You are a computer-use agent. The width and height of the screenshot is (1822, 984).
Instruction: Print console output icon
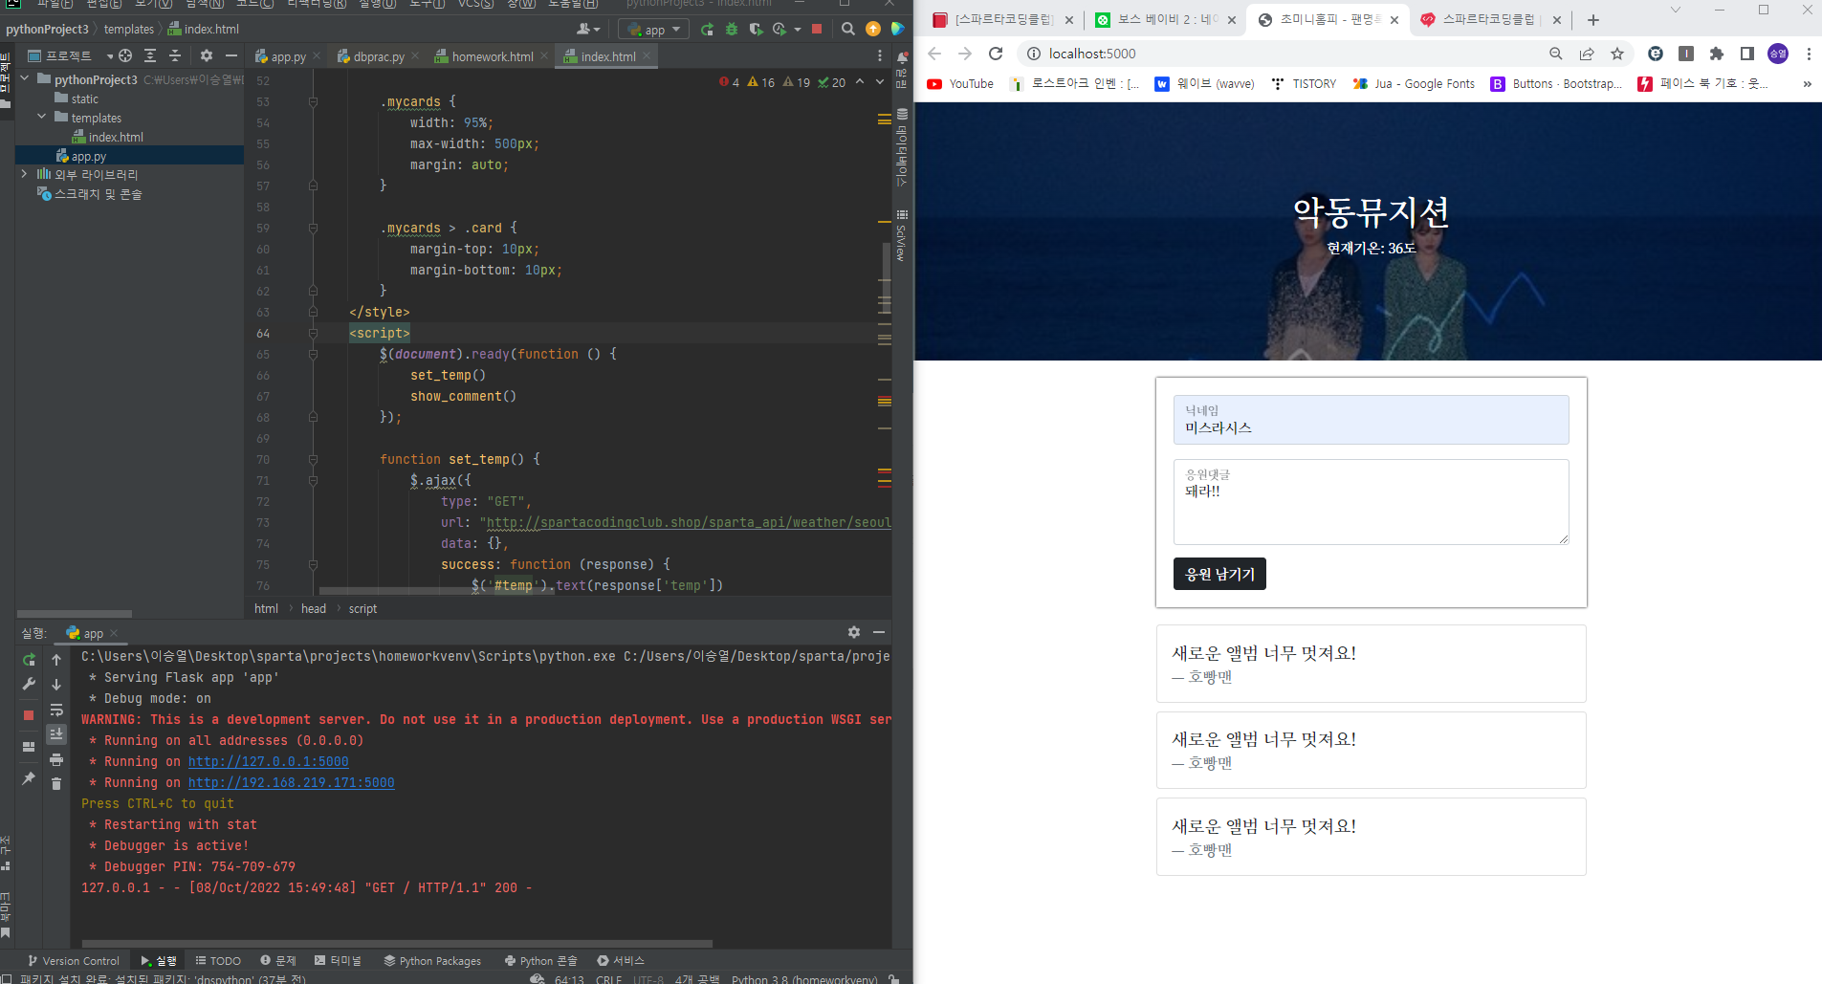pos(56,759)
